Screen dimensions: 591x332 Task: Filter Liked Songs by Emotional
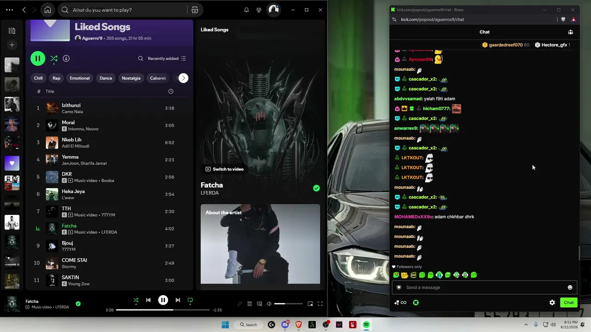[x=80, y=78]
